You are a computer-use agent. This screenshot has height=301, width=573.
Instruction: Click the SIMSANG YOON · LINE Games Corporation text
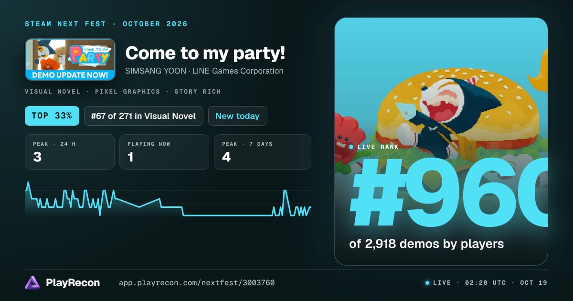(x=204, y=71)
